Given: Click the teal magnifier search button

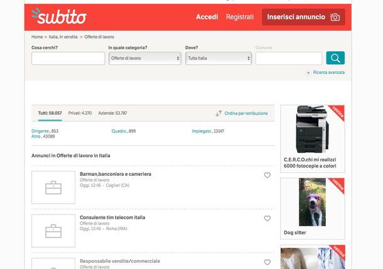Looking at the screenshot, I should [x=335, y=58].
